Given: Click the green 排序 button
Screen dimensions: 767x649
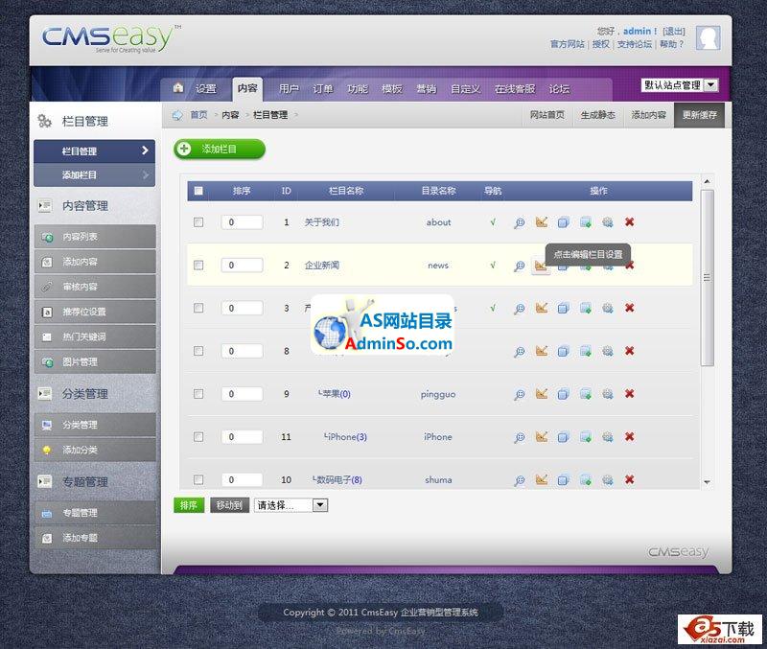Looking at the screenshot, I should click(x=189, y=505).
